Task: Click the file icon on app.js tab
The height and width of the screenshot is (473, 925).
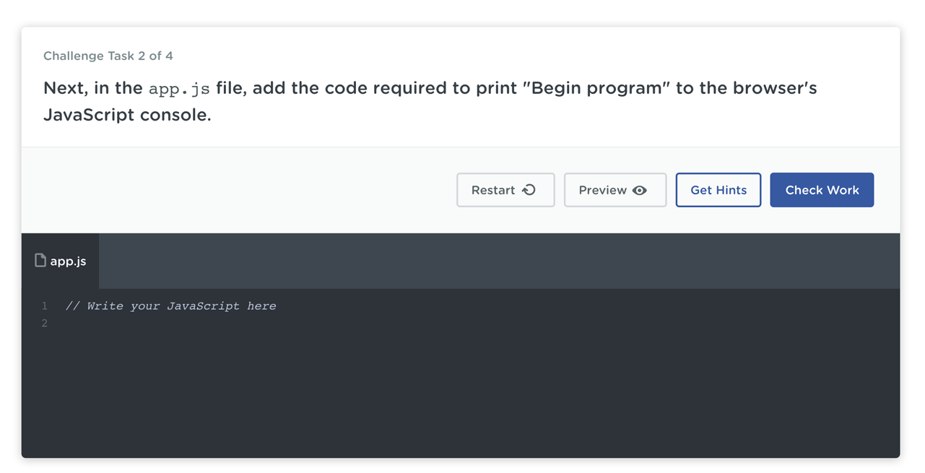Action: pos(40,261)
